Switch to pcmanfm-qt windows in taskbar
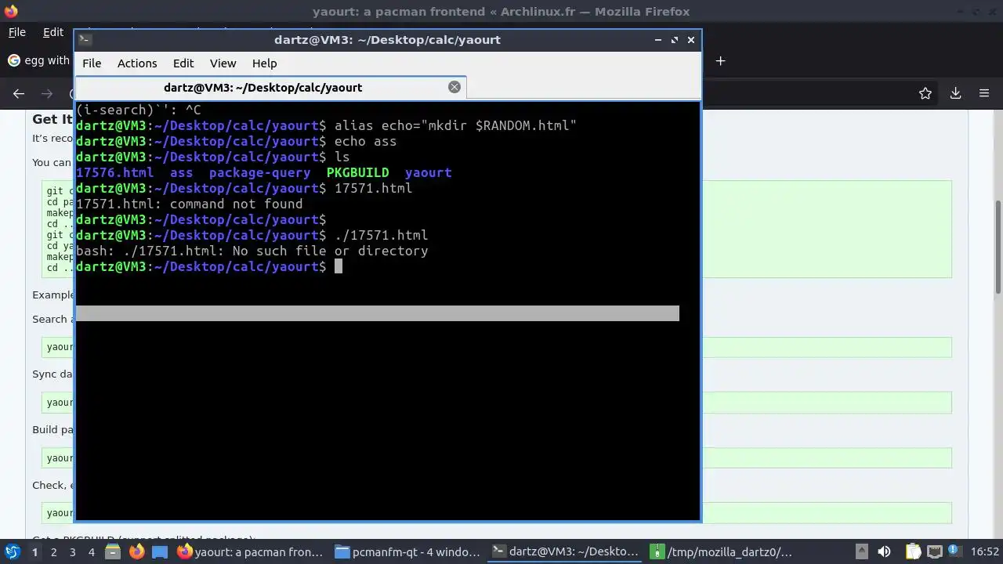The height and width of the screenshot is (564, 1003). click(x=408, y=551)
